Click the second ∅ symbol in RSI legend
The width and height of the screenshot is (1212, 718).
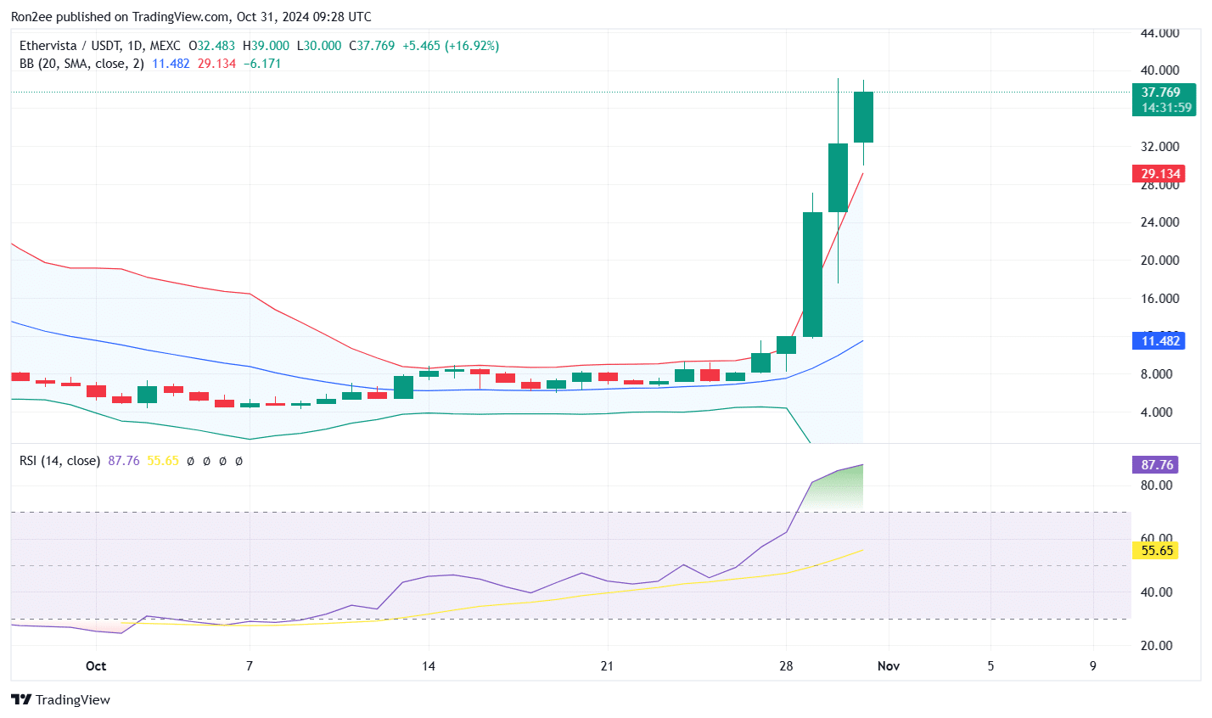click(x=206, y=461)
